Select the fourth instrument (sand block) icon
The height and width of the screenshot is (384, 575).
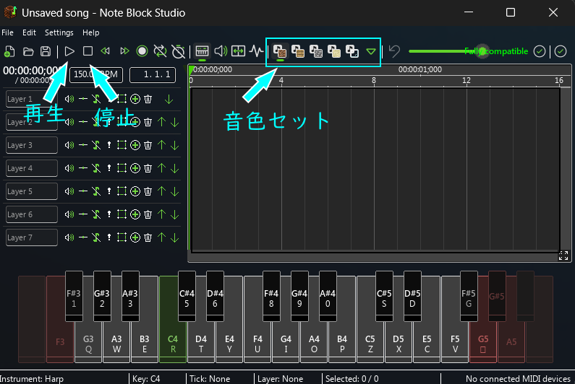[334, 51]
